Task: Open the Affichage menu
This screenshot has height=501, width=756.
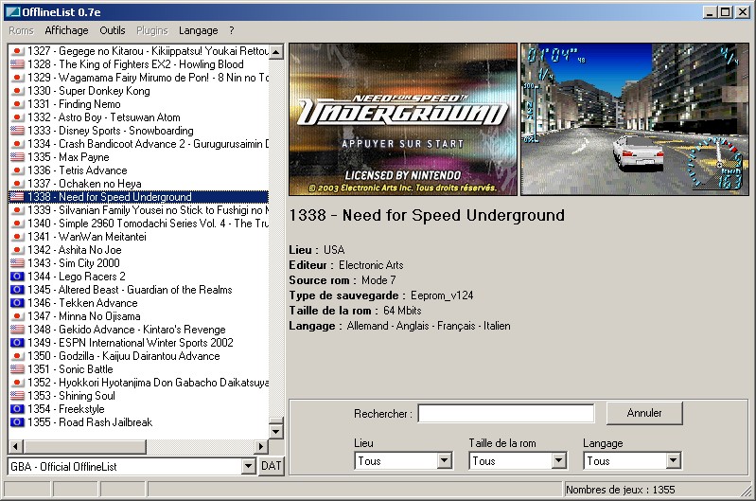Action: pos(66,30)
